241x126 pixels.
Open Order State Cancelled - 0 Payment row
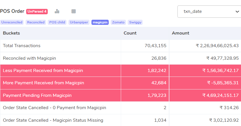click(x=121, y=108)
